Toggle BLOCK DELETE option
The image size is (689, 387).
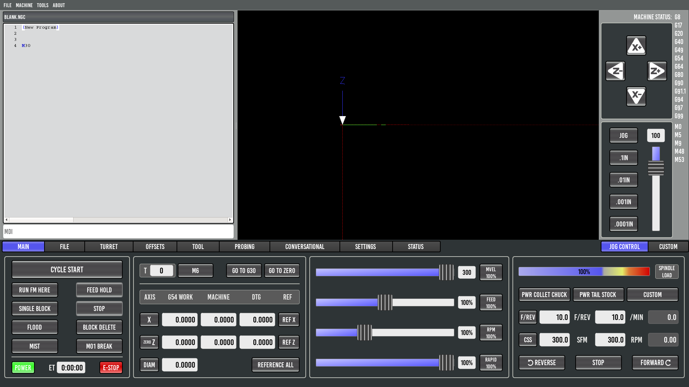99,327
